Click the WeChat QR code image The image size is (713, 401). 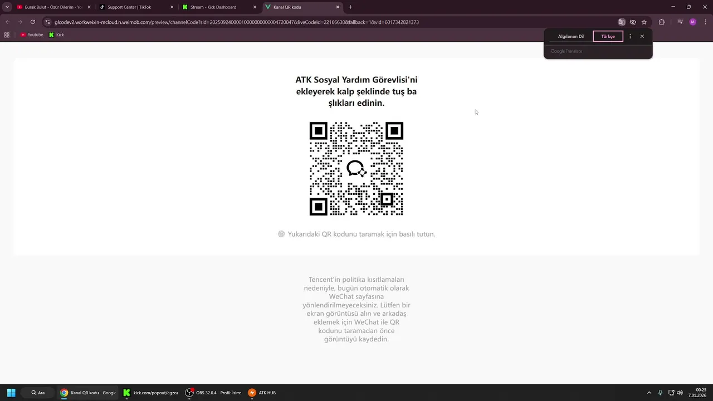coord(356,169)
